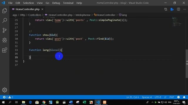Open the Edit menu

pyautogui.click(x=18, y=3)
